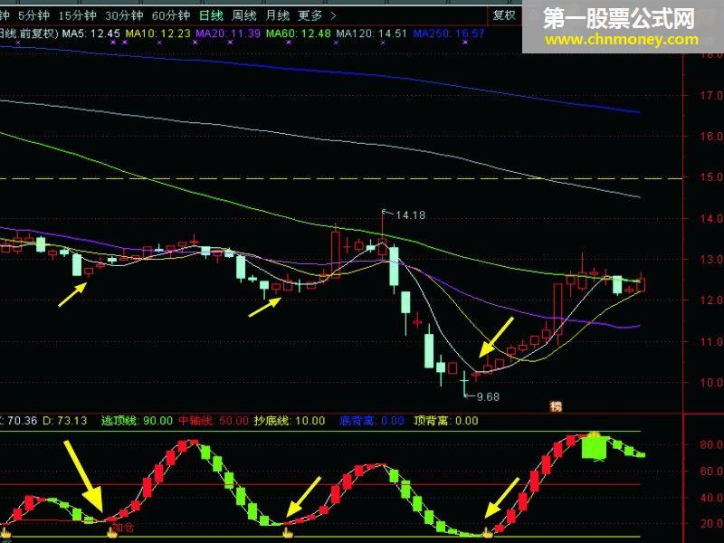This screenshot has width=724, height=543.
Task: Select the 60分钟 chart period
Action: tap(171, 15)
